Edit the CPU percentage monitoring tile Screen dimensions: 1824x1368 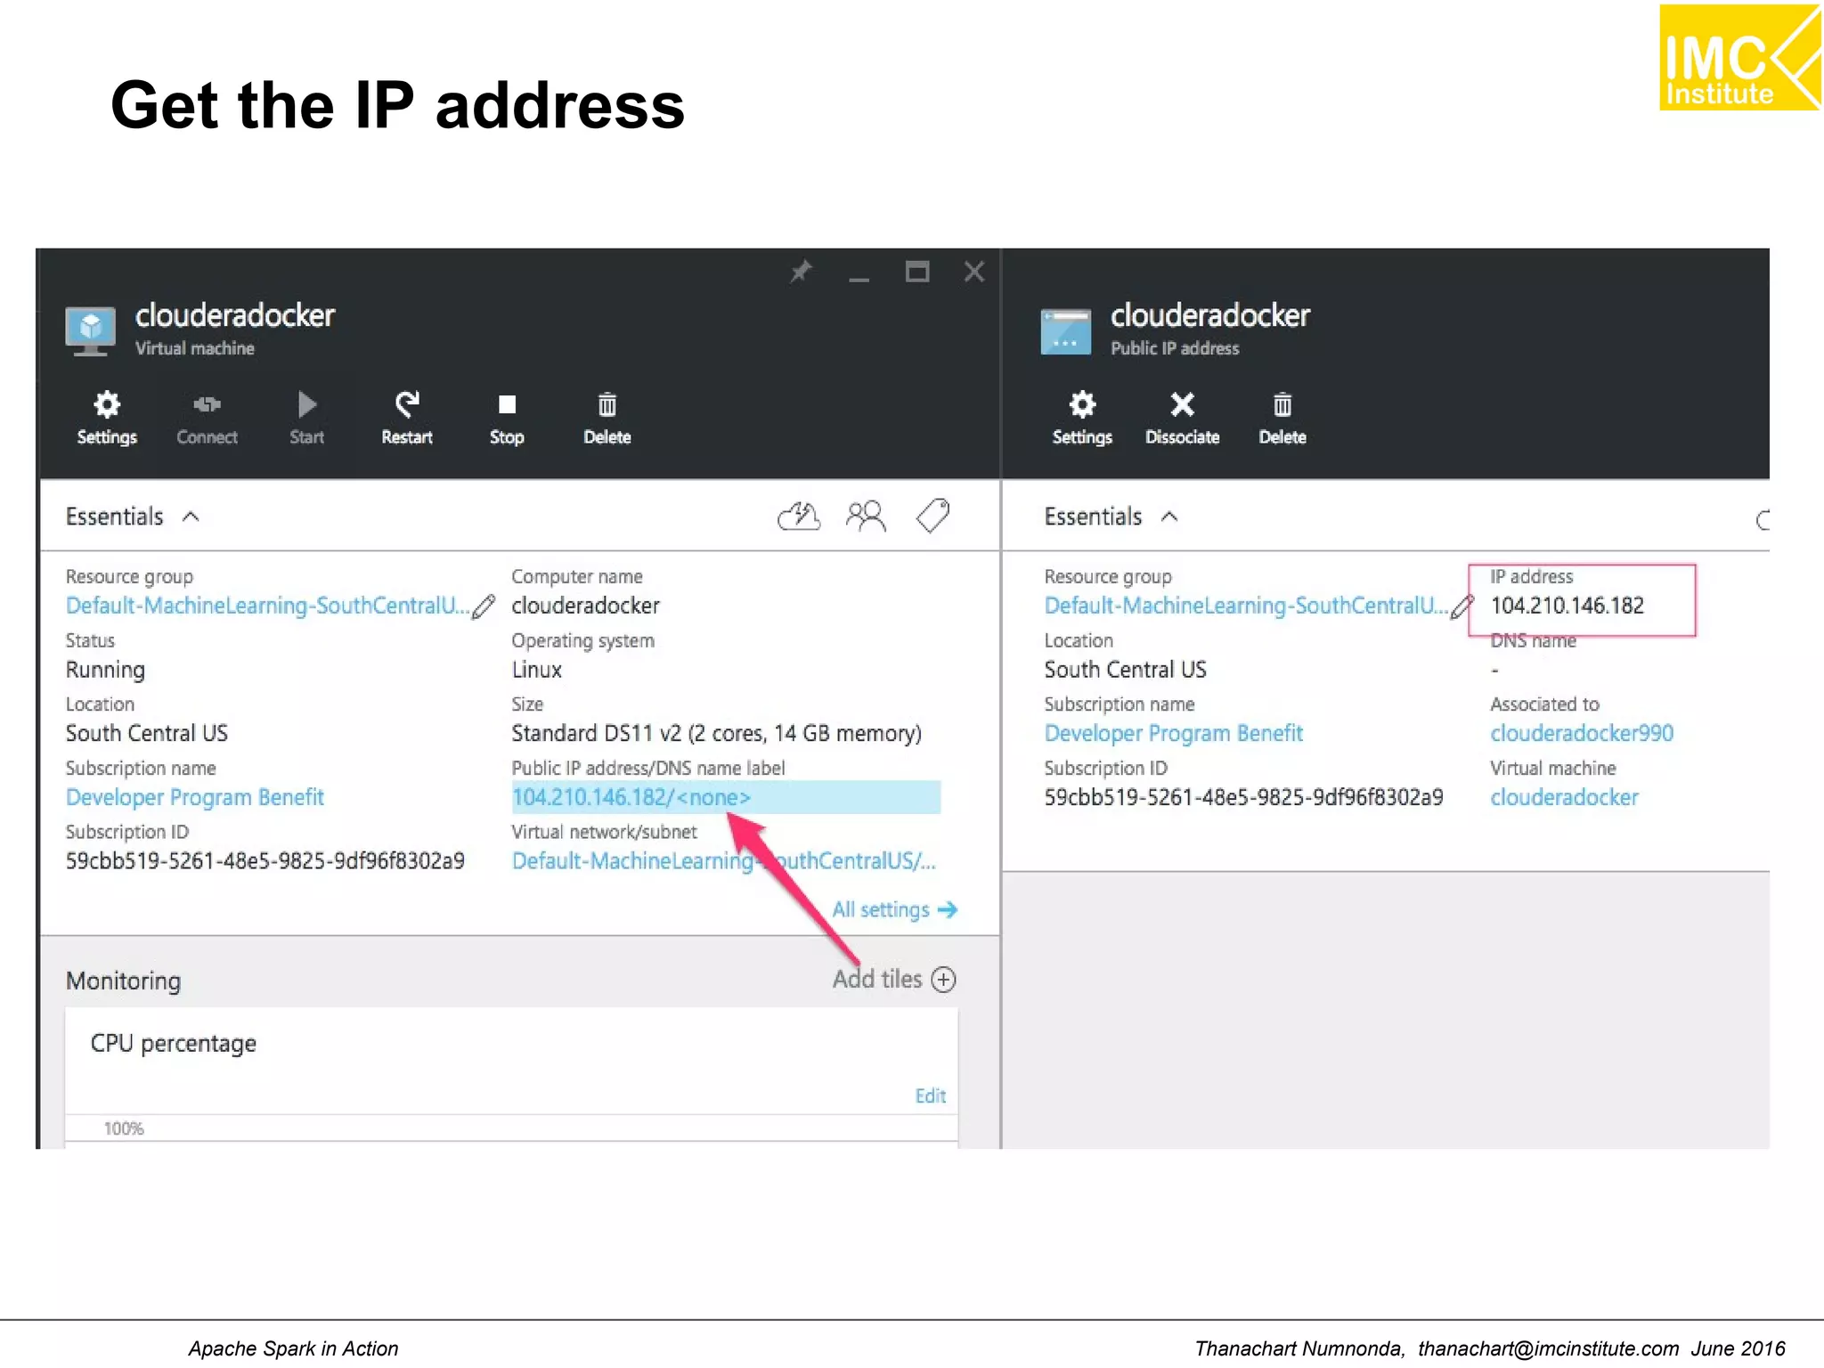[x=930, y=1095]
